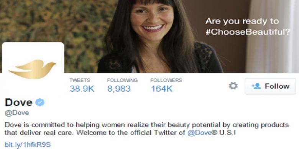299x149 pixels.
Task: Click the @Dove mention in bio
Action: click(x=199, y=133)
